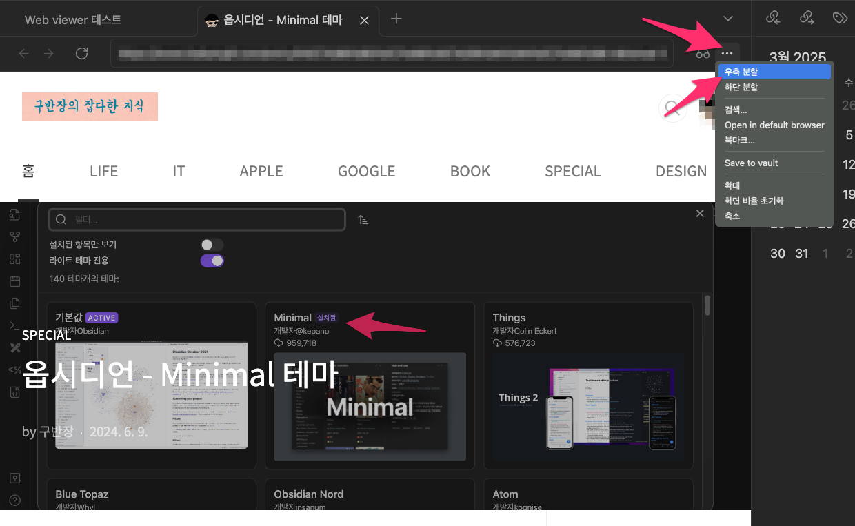Choose 'Open in default browser'
The width and height of the screenshot is (855, 526).
tap(774, 125)
